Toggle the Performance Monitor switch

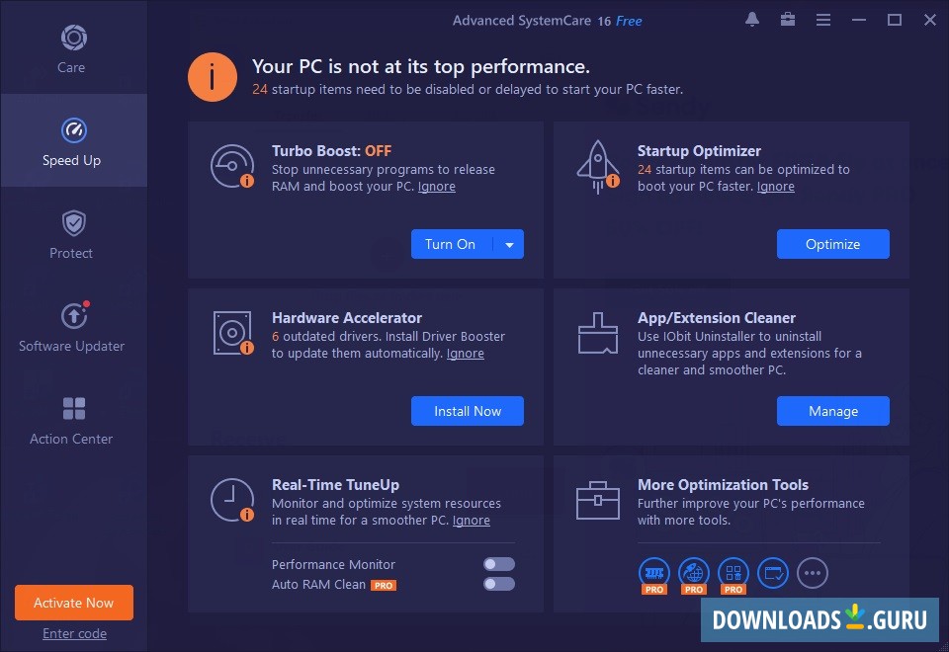click(x=499, y=564)
